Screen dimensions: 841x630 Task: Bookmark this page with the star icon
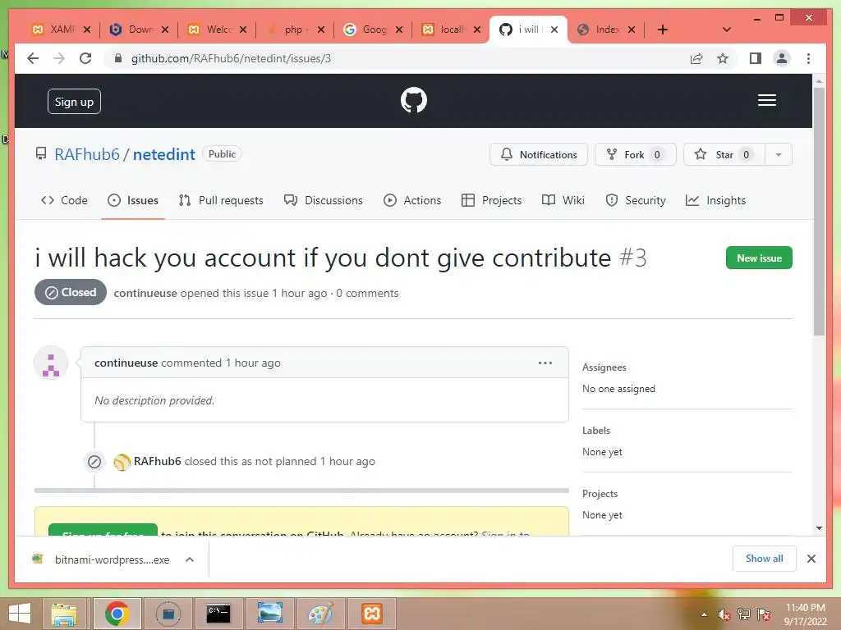tap(723, 58)
